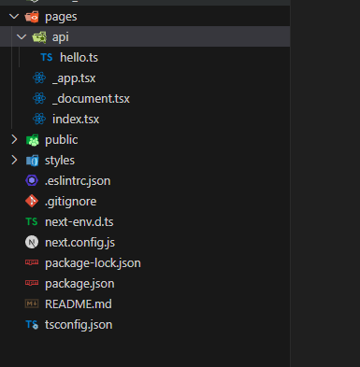
Task: Open the package.json file
Action: 79,284
